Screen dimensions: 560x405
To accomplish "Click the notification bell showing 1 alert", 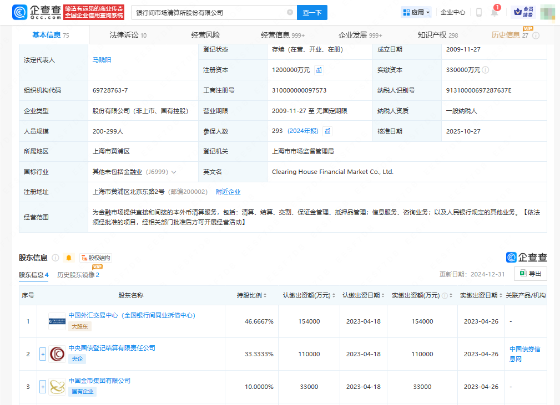I will click(493, 12).
